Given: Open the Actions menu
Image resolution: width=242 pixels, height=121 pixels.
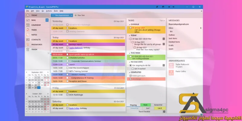Looking at the screenshot, I should (49, 11).
